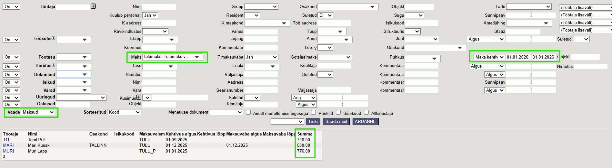Open the Menetluse dokument dropdown
Image resolution: width=612 pixels, height=168 pixels.
226,112
